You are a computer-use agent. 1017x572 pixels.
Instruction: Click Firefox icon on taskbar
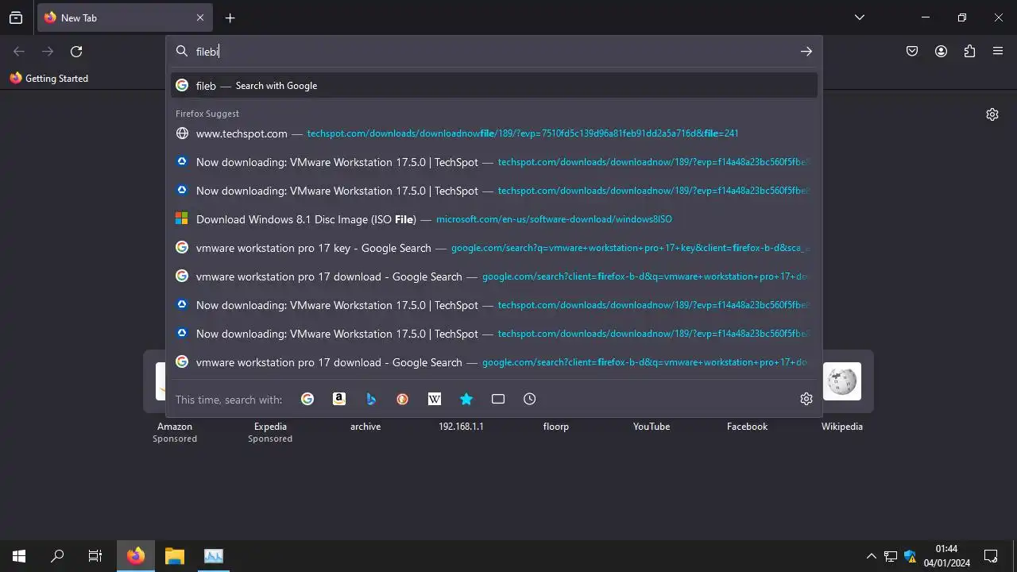pyautogui.click(x=136, y=556)
